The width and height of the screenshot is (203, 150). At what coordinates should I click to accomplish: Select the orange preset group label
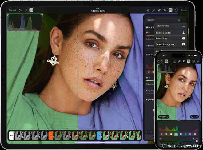point(51,136)
